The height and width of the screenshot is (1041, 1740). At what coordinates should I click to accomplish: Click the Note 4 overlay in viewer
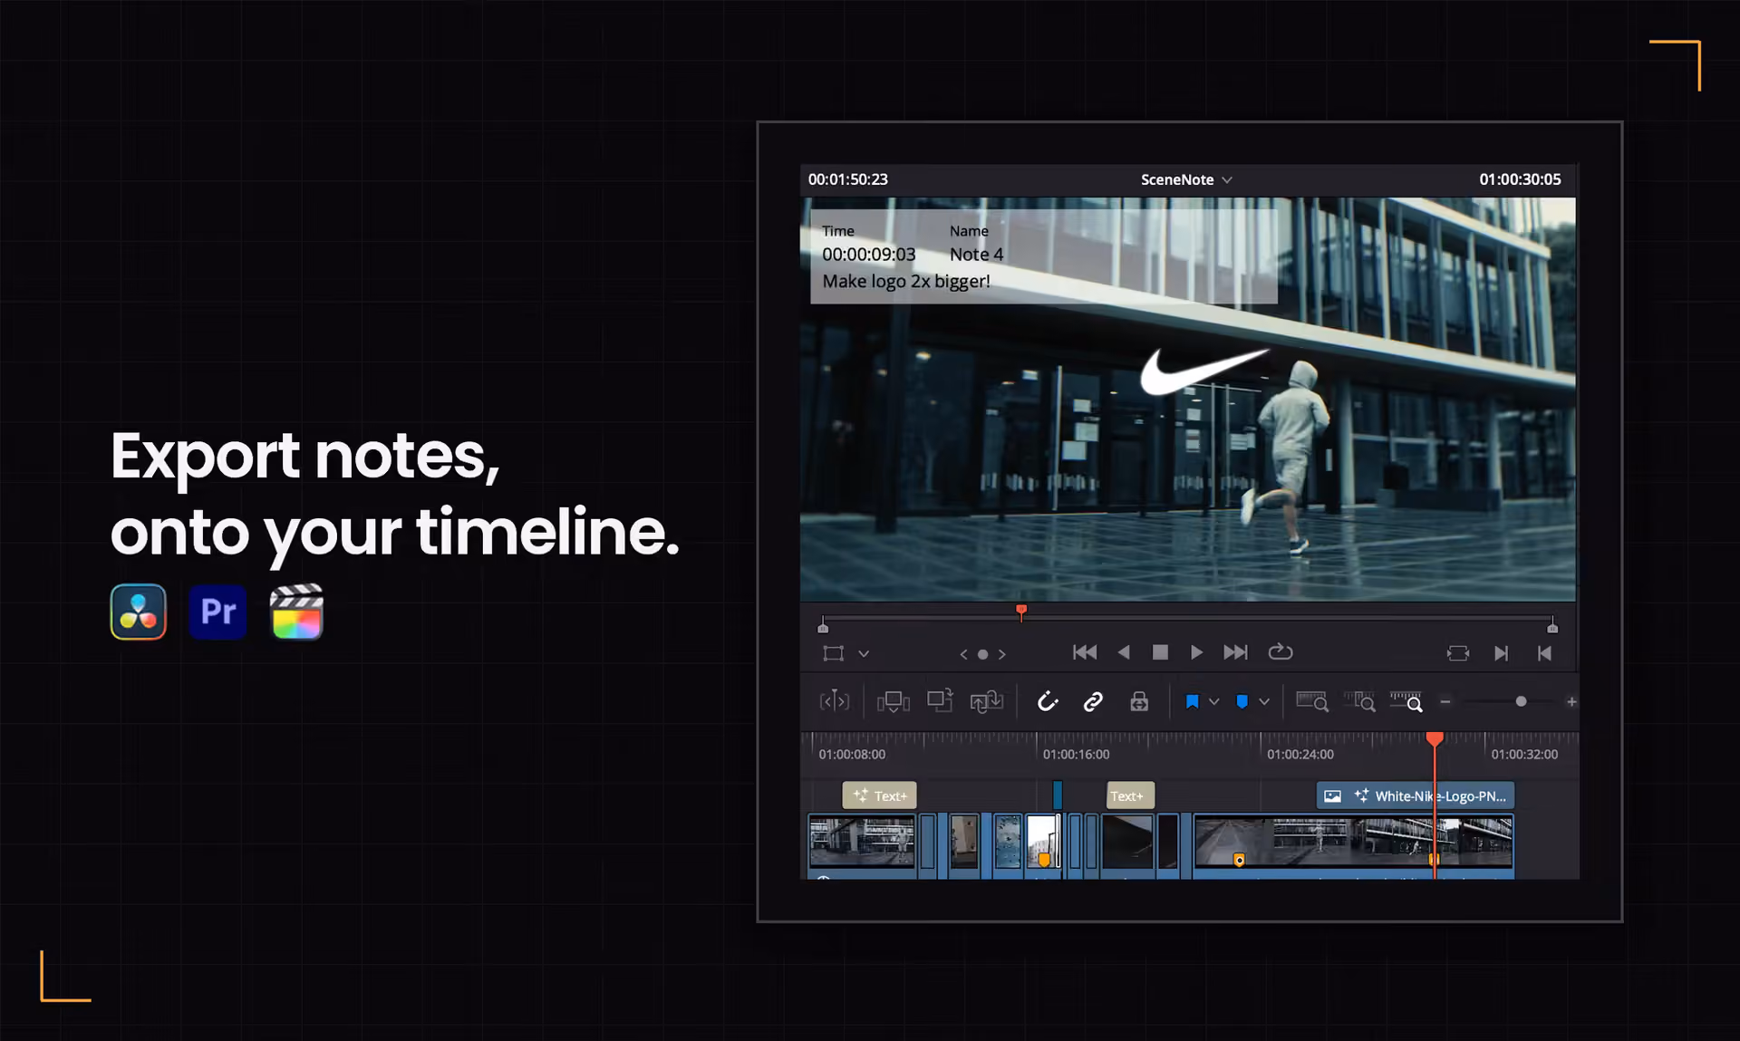pos(1043,257)
